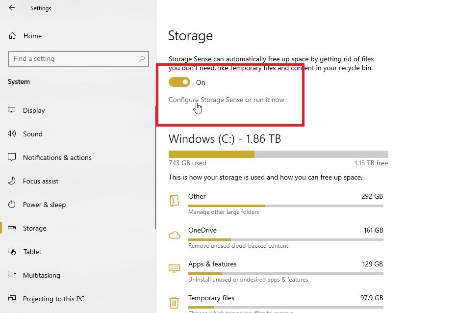This screenshot has width=456, height=313.
Task: Open Configure Storage Sense or run it now
Action: pos(226,100)
